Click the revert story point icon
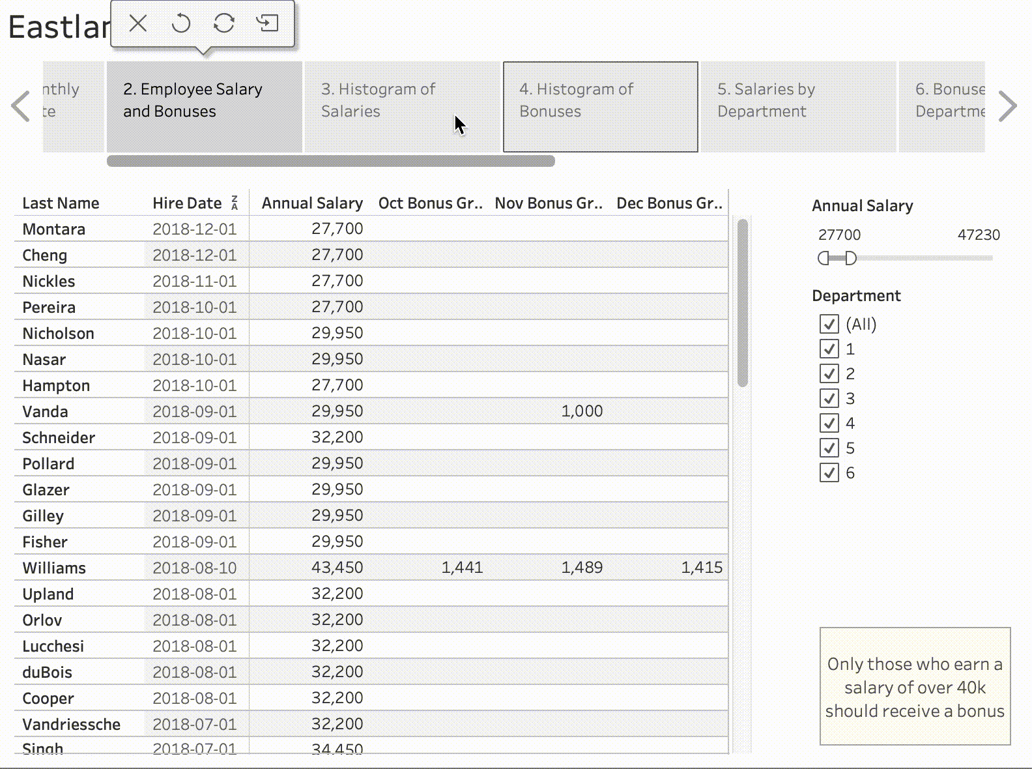The width and height of the screenshot is (1032, 769). (x=181, y=23)
